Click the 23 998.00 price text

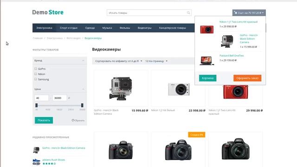click(x=197, y=110)
